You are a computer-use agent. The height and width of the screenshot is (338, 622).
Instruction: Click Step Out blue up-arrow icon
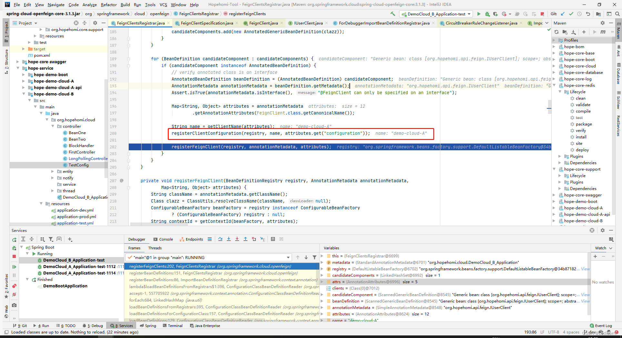246,239
